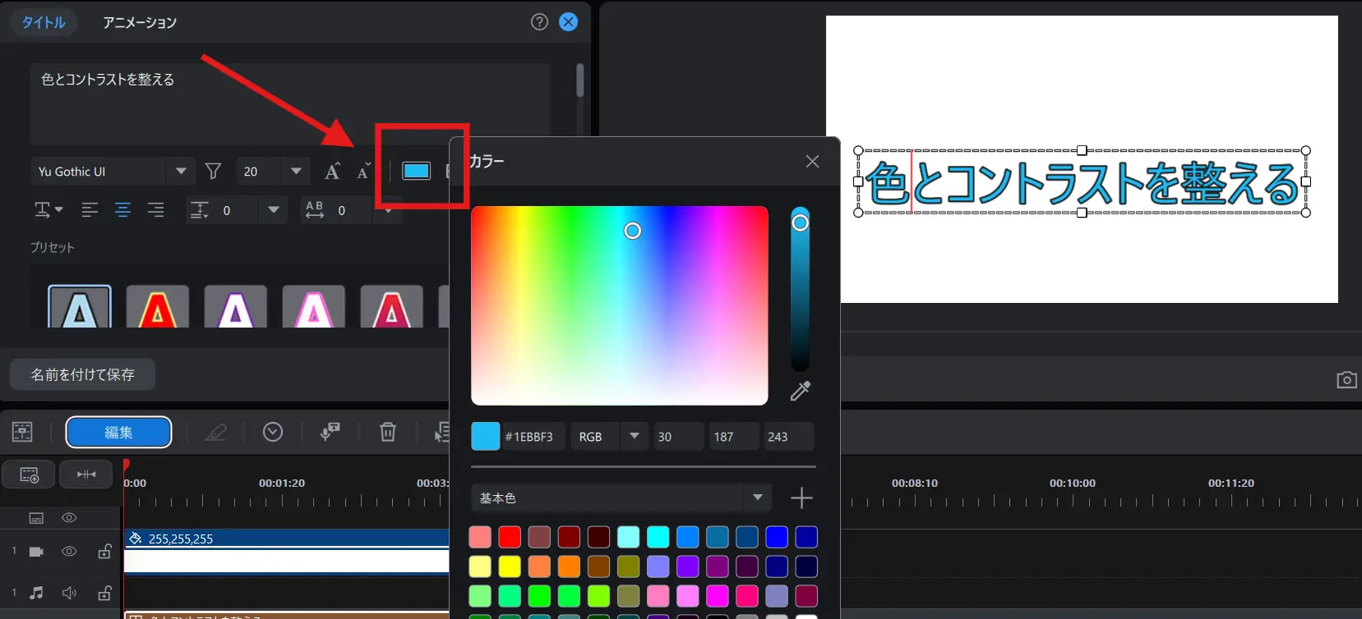Click the blue 編集 button
The width and height of the screenshot is (1362, 619).
pyautogui.click(x=118, y=433)
